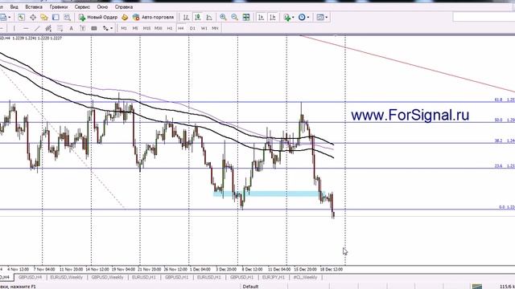Switch chart to line chart
The height and width of the screenshot is (289, 515).
[x=209, y=18]
